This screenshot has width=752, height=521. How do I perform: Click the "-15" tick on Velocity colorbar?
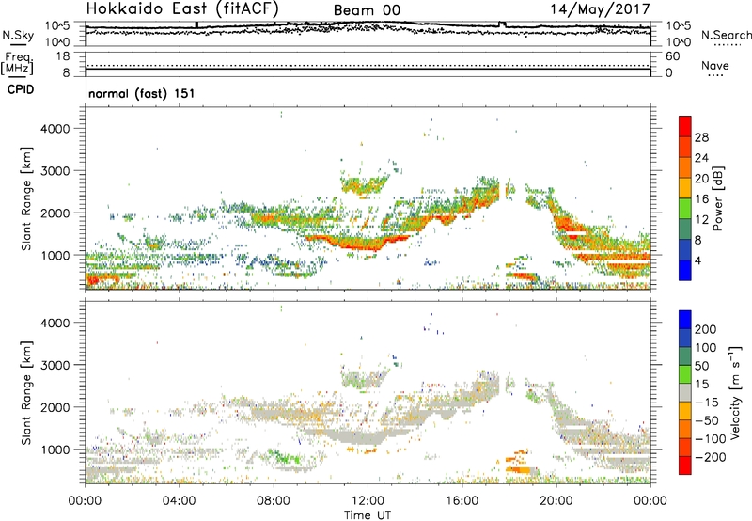tap(707, 403)
